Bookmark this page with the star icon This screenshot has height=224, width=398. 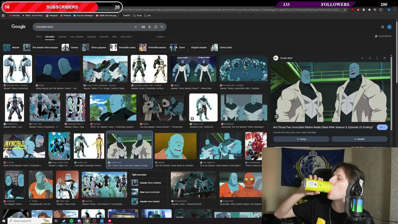[345, 10]
